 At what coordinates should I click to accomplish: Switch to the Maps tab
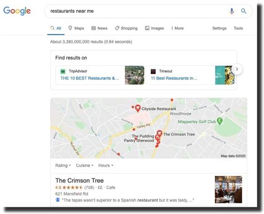(76, 28)
